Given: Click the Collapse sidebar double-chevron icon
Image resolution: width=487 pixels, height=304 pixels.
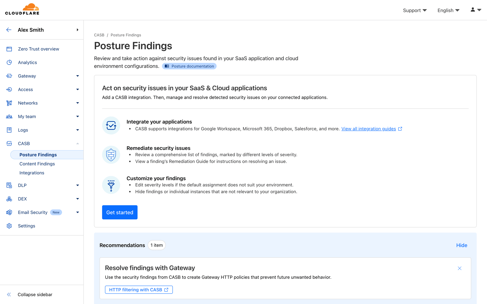Looking at the screenshot, I should point(9,294).
